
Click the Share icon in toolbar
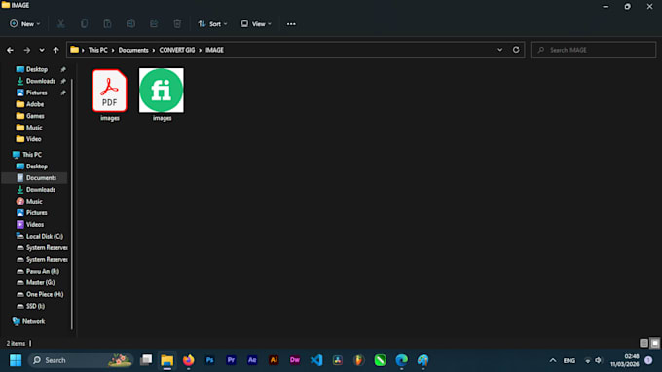(x=154, y=24)
